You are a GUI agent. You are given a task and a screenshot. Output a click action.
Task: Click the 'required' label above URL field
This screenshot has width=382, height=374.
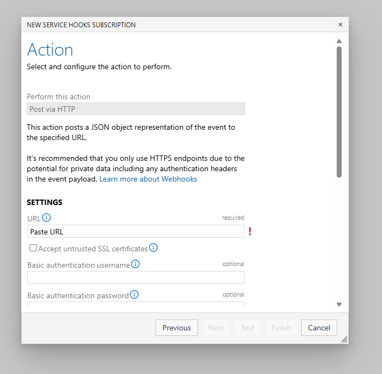click(233, 218)
